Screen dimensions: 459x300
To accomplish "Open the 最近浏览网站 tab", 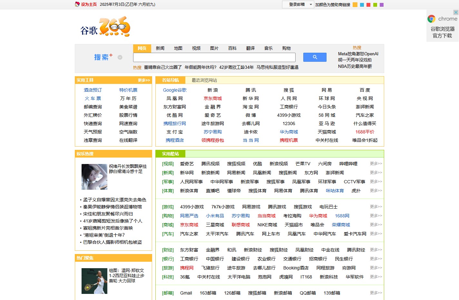I will pyautogui.click(x=204, y=80).
